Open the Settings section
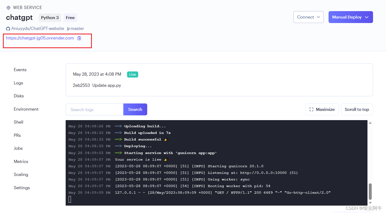Viewport: 386px width, 213px height. pos(22,188)
